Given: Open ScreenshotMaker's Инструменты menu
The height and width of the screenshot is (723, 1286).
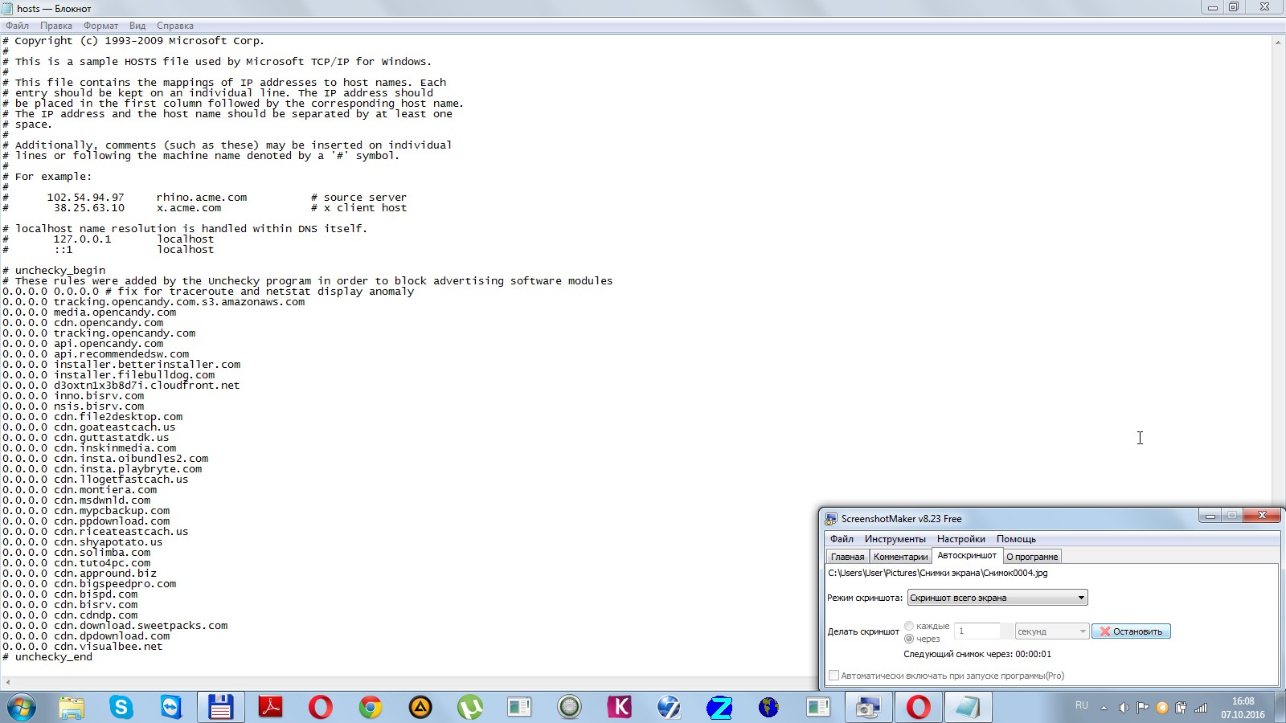Looking at the screenshot, I should point(895,539).
